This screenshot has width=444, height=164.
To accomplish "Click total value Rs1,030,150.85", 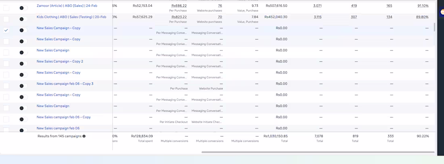I will pos(276,136).
